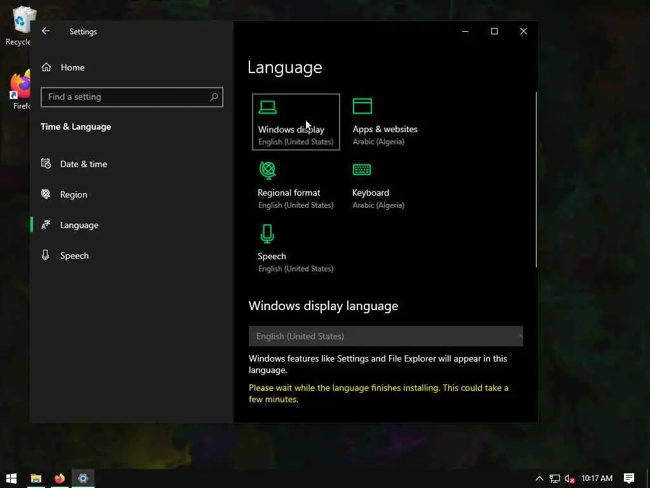Click the magnifier icon in the search box
Viewport: 650px width, 488px height.
214,97
